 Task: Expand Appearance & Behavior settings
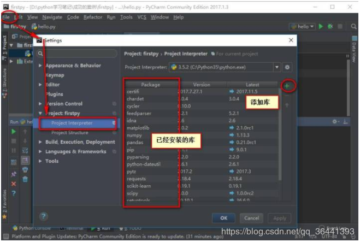click(x=40, y=66)
